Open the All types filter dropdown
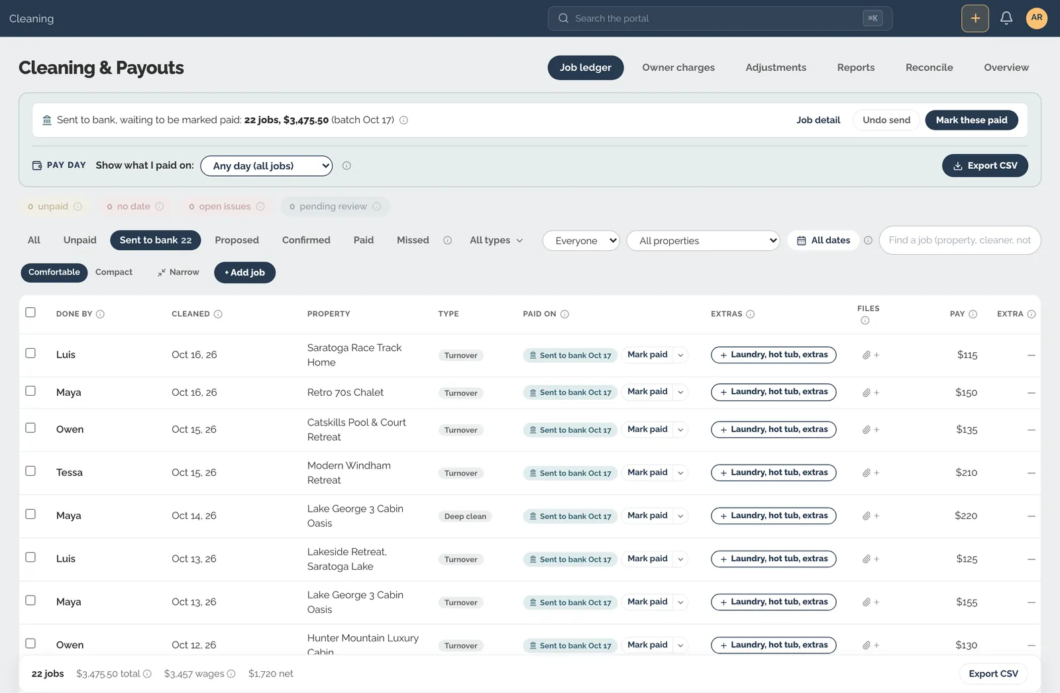Viewport: 1060px width, 693px height. click(496, 241)
